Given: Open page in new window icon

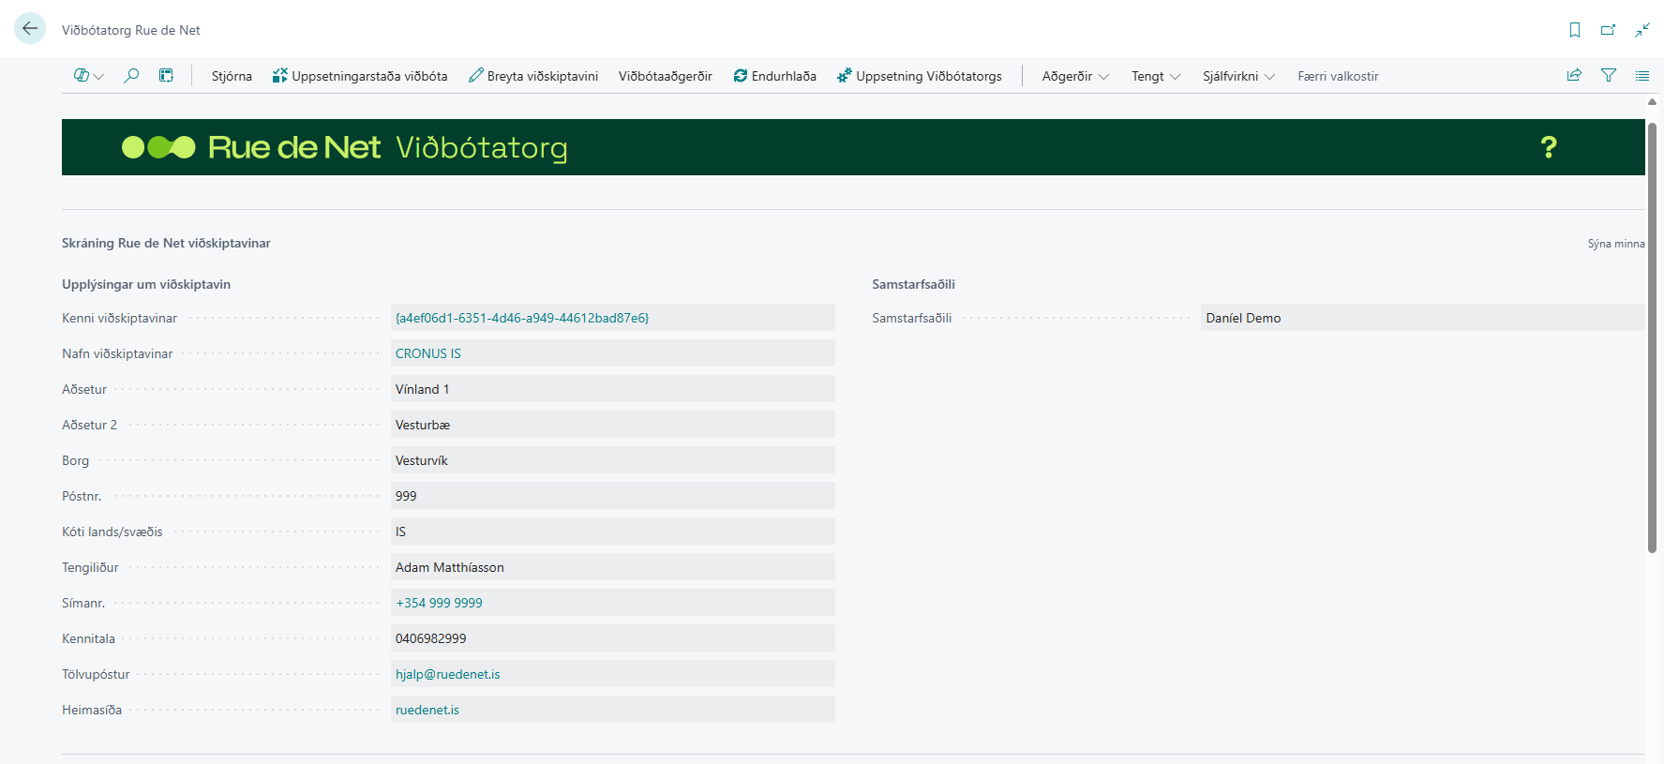Looking at the screenshot, I should point(1608,30).
